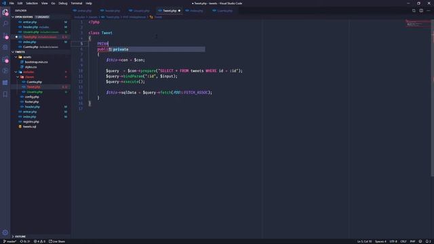Click the minimap at editor right edge

[x=418, y=24]
